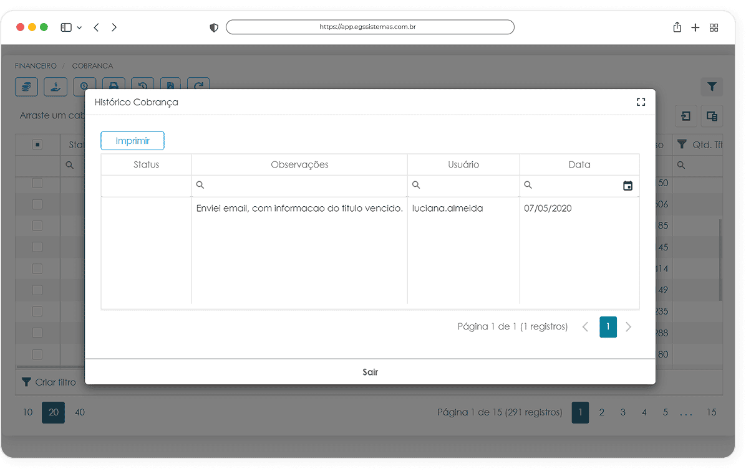This screenshot has height=474, width=751.
Task: Open the calendar picker in Data filter
Action: tap(627, 186)
